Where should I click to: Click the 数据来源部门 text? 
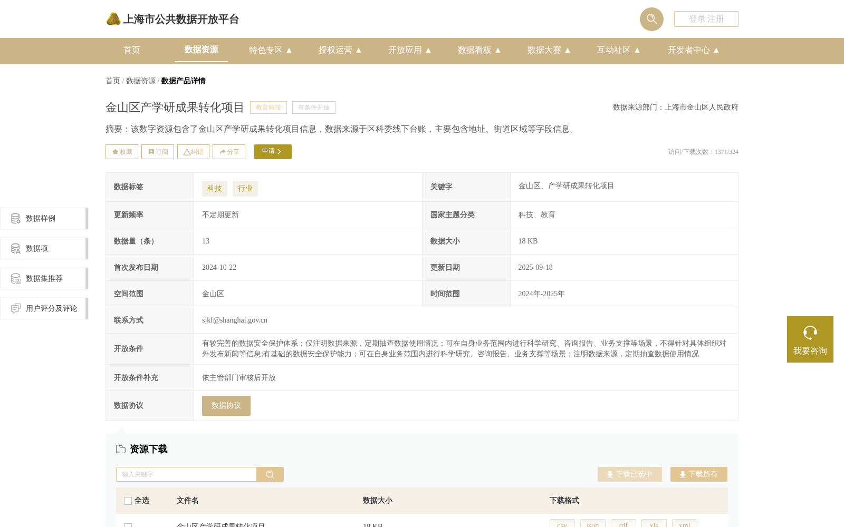pyautogui.click(x=676, y=108)
